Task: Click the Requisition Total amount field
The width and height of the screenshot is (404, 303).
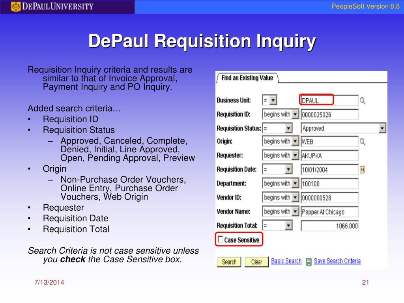Action: [x=329, y=226]
